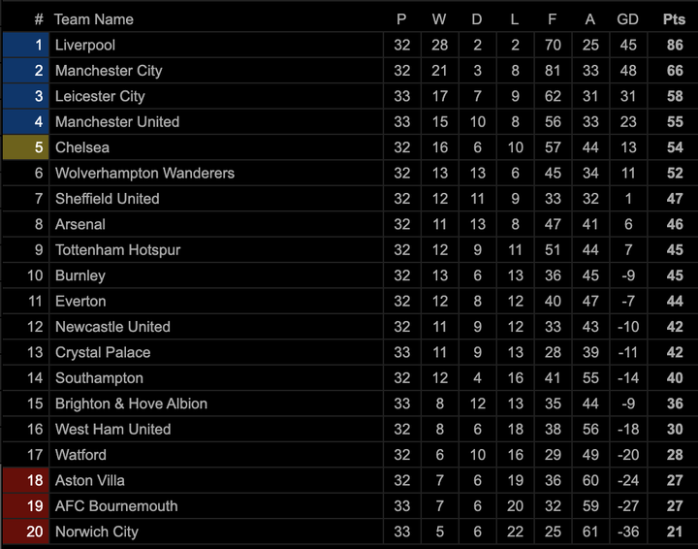Click the red position 18 cell
The width and height of the screenshot is (698, 549).
pyautogui.click(x=24, y=480)
